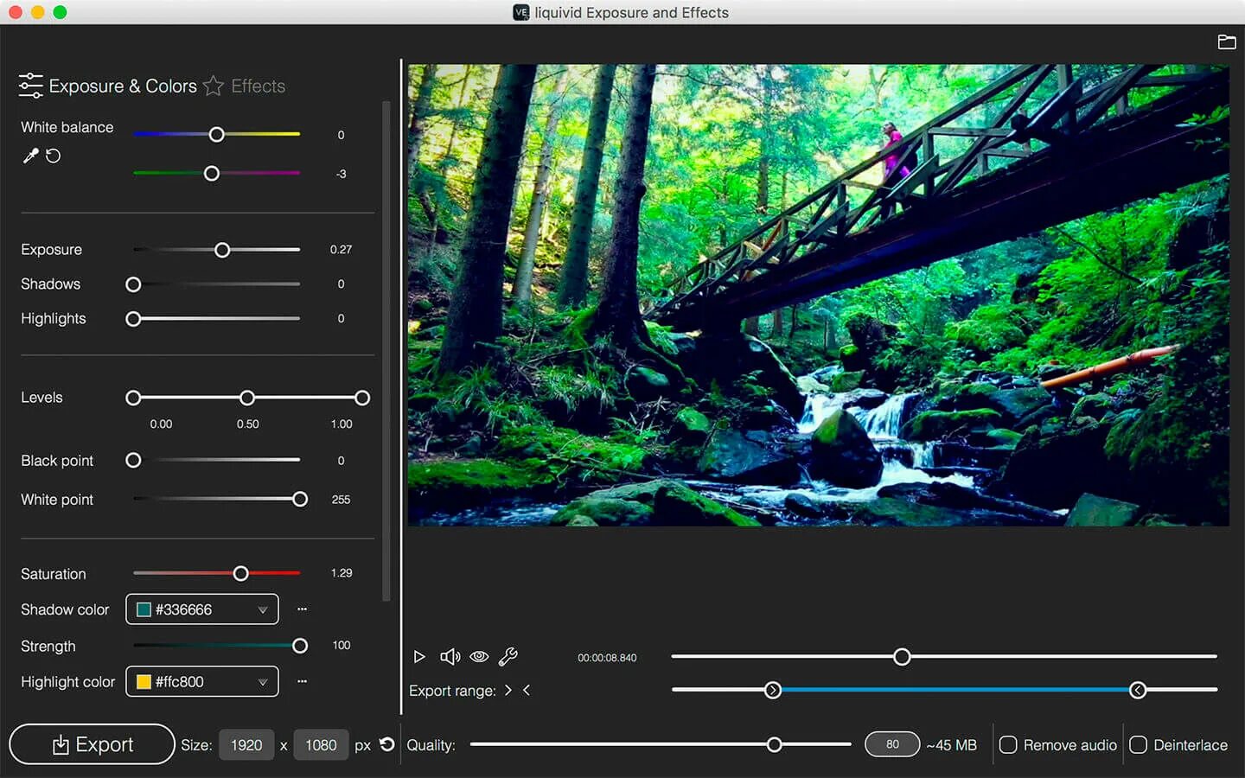Click the playback position handle on the timeline
Viewport: 1245px width, 778px height.
[x=902, y=657]
